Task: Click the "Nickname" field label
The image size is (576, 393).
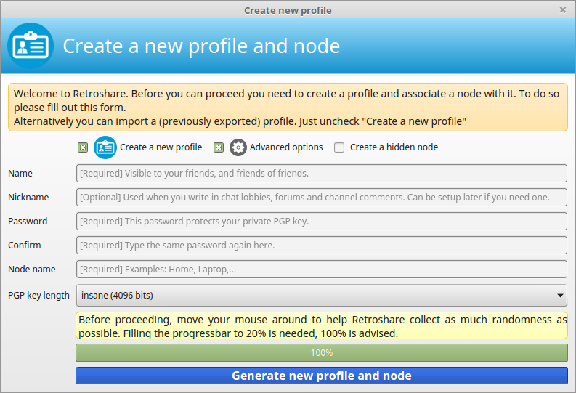Action: tap(28, 198)
